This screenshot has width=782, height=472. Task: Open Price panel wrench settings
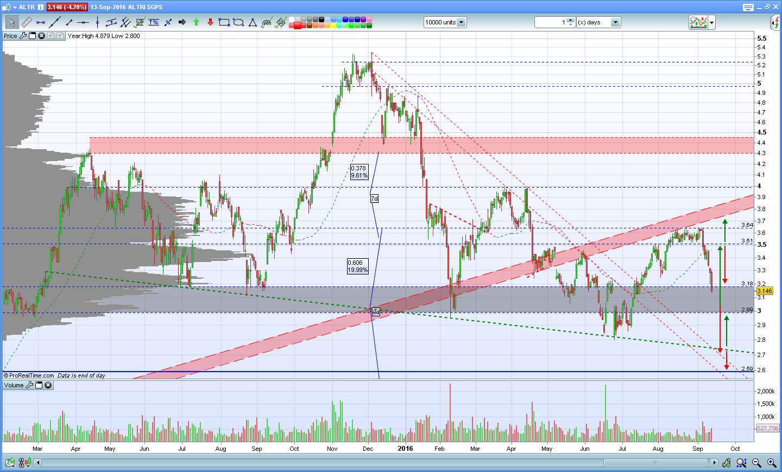click(23, 36)
